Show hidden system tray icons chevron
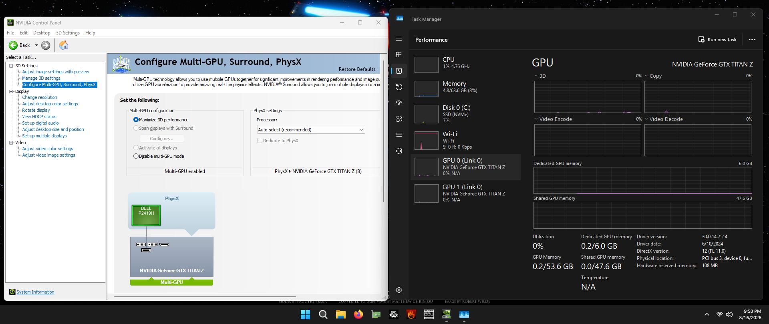Screen dimensions: 769x324 (707, 314)
